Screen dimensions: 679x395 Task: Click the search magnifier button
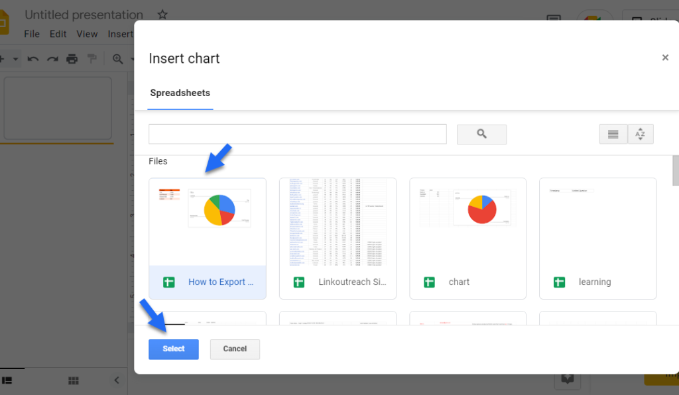481,134
